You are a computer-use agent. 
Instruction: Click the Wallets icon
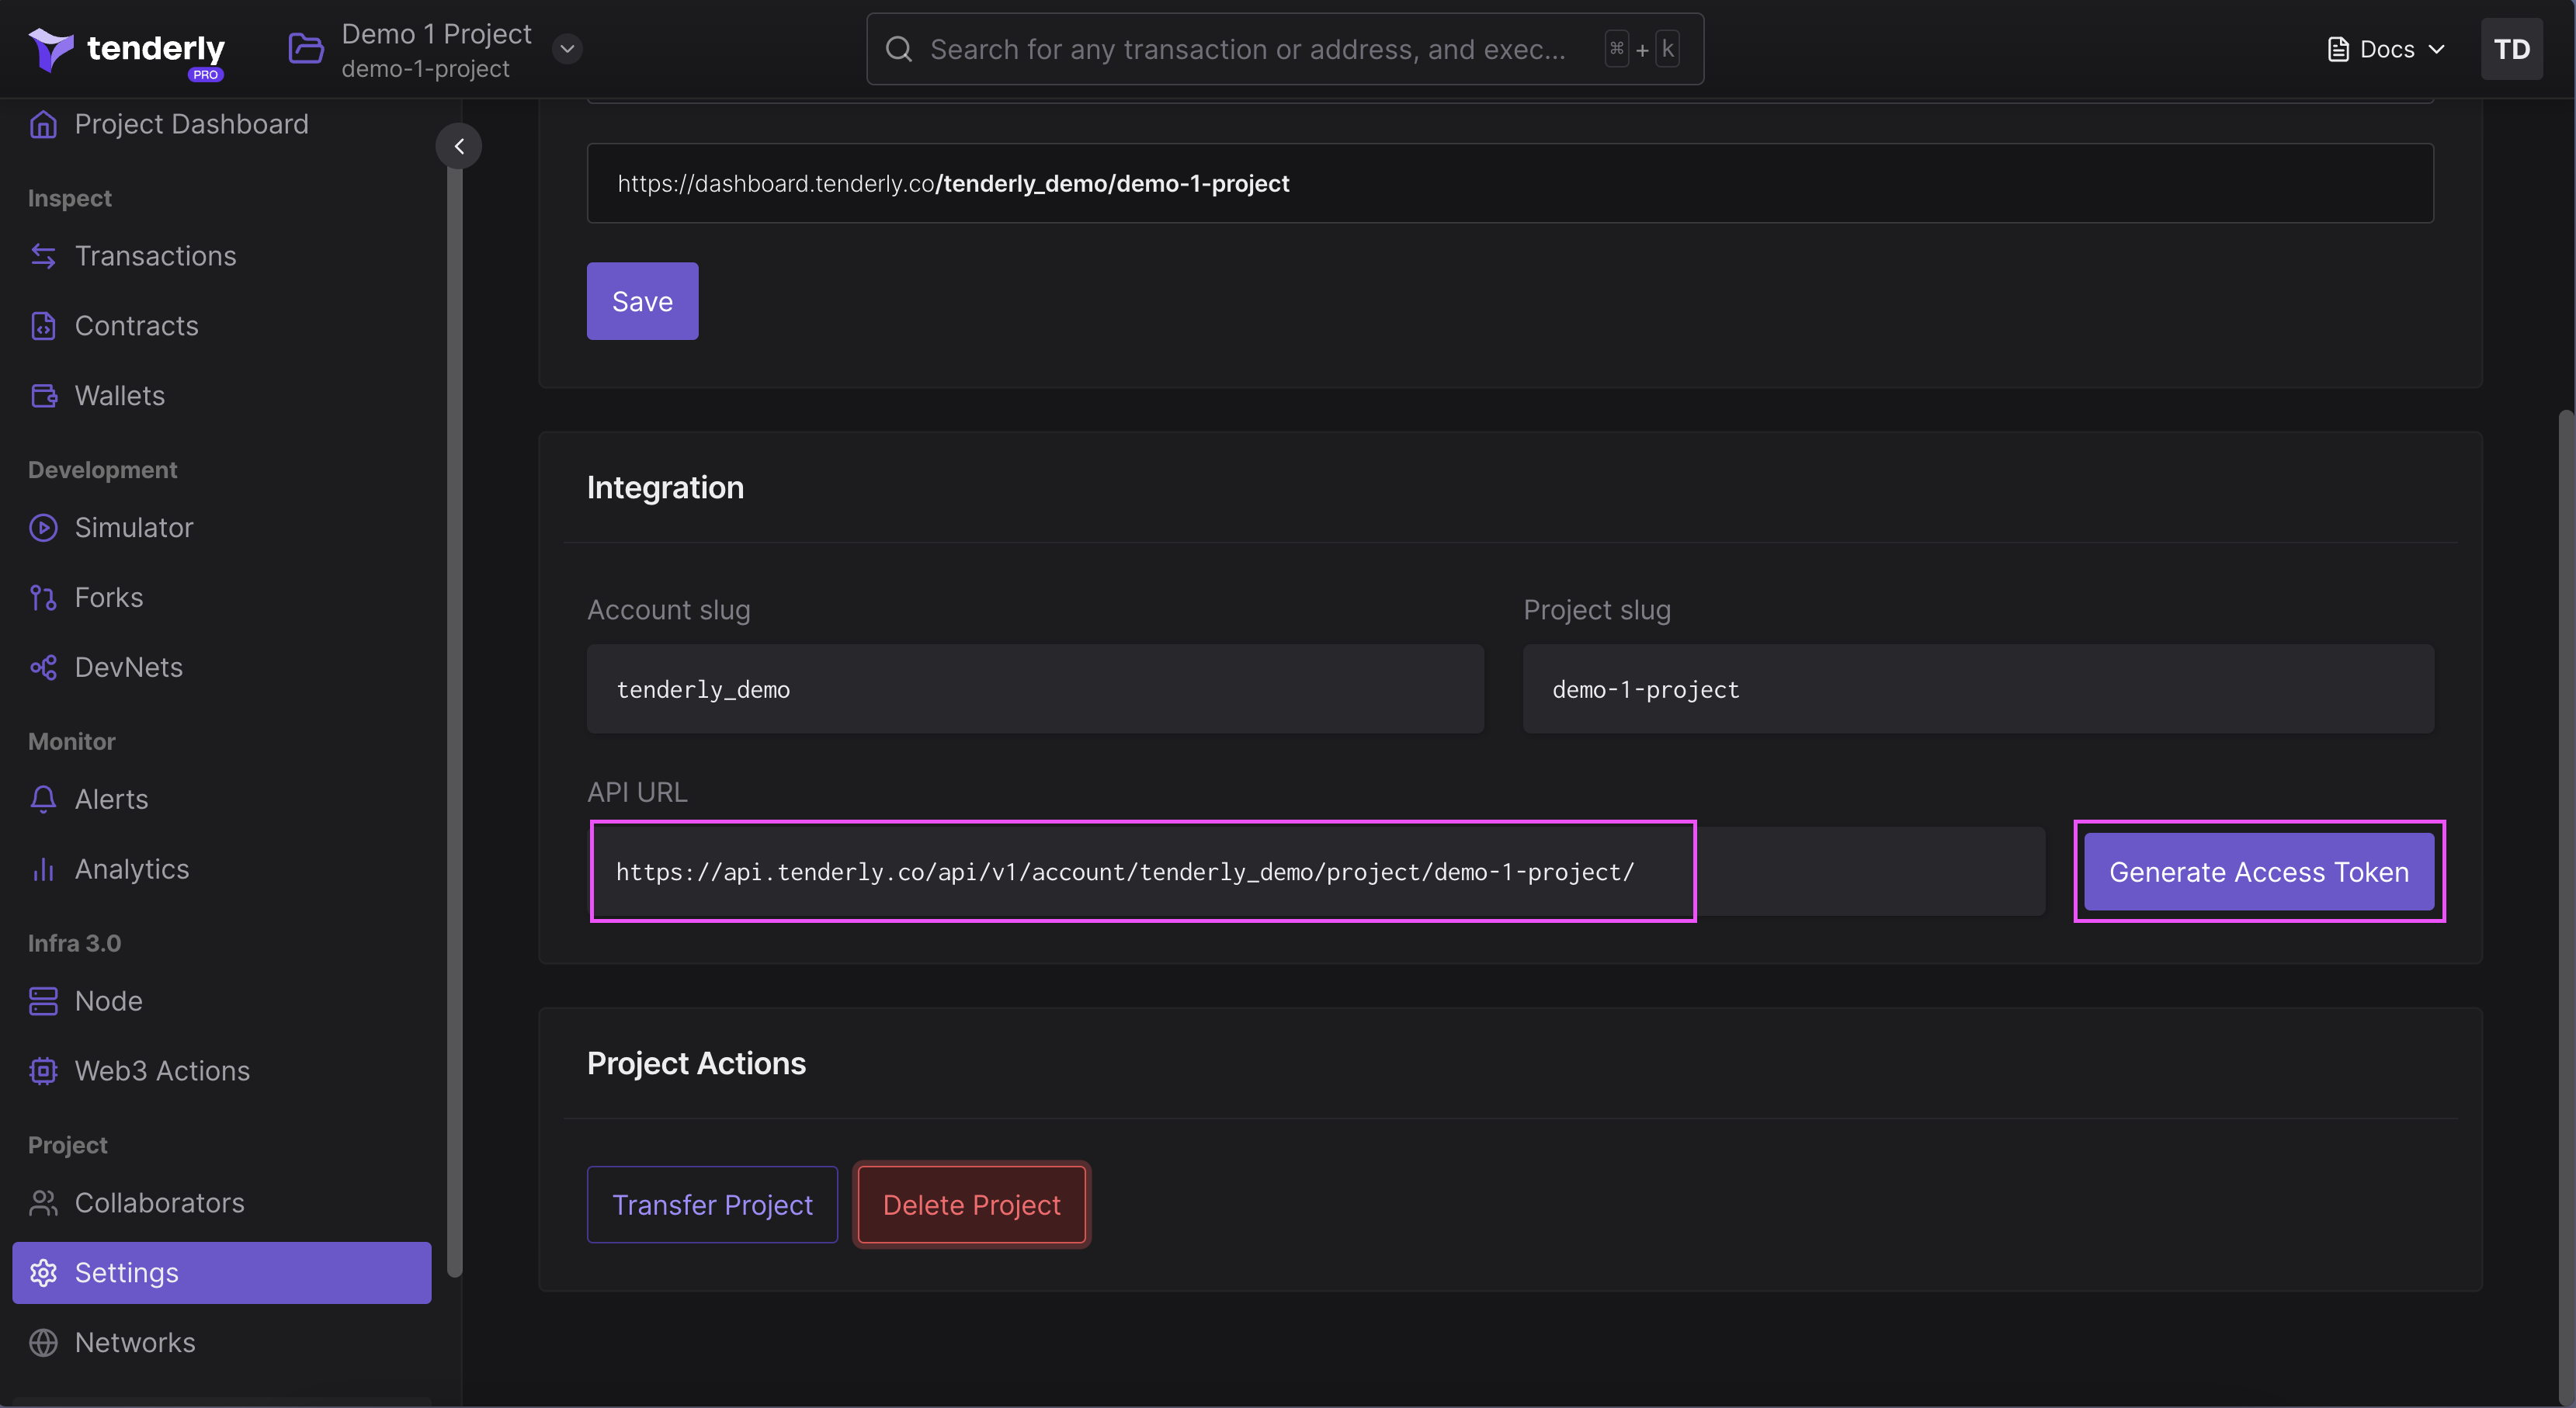pos(43,396)
